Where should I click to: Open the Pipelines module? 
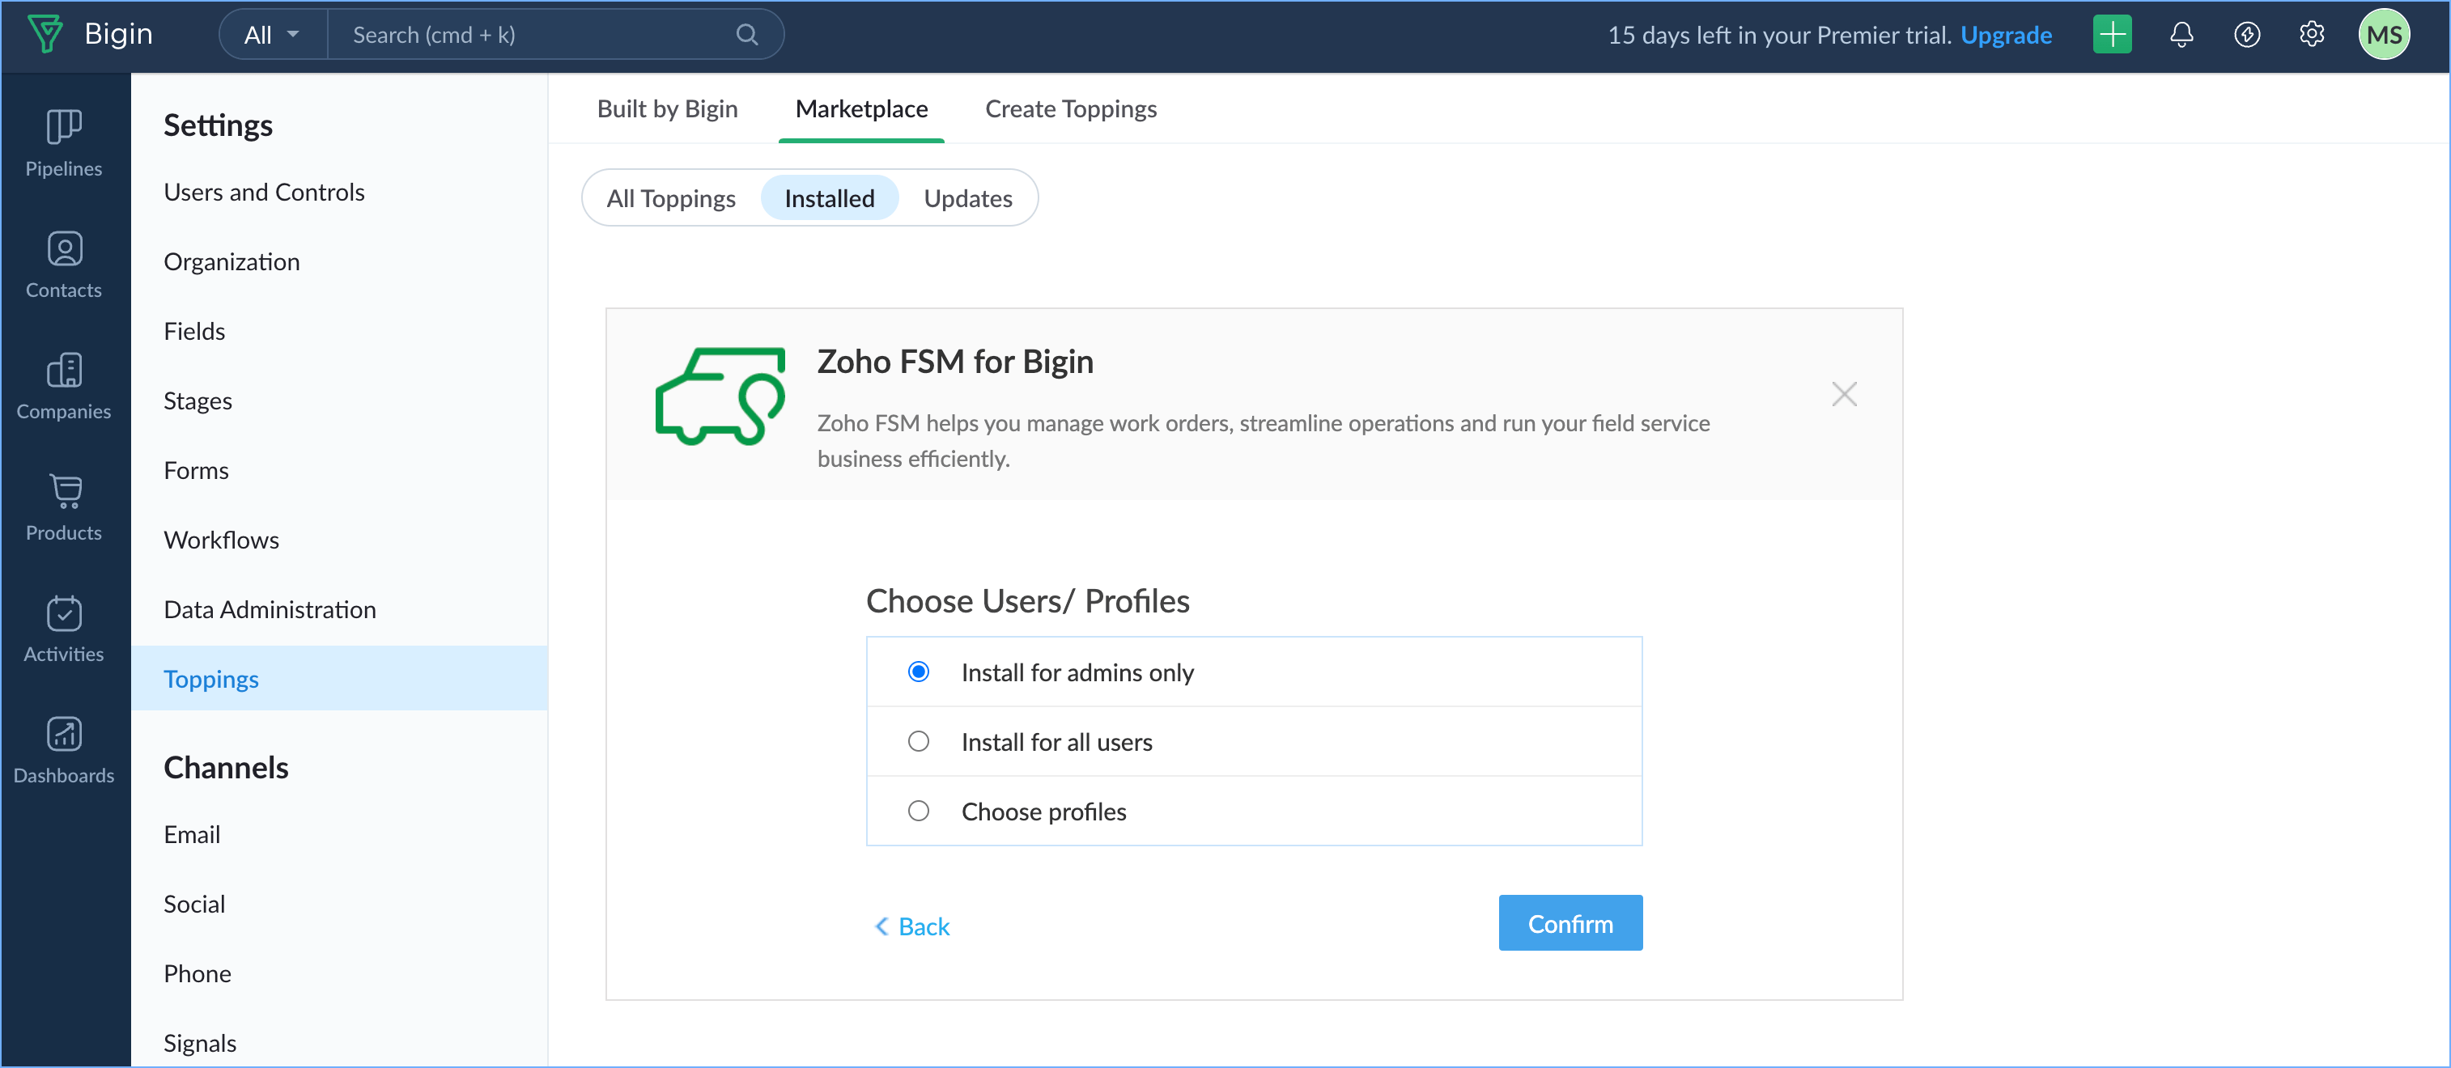(x=64, y=143)
